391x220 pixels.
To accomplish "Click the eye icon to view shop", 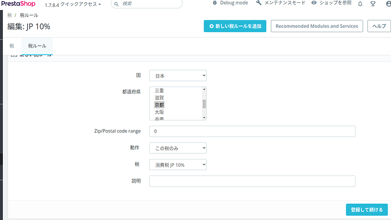I will pyautogui.click(x=314, y=3).
